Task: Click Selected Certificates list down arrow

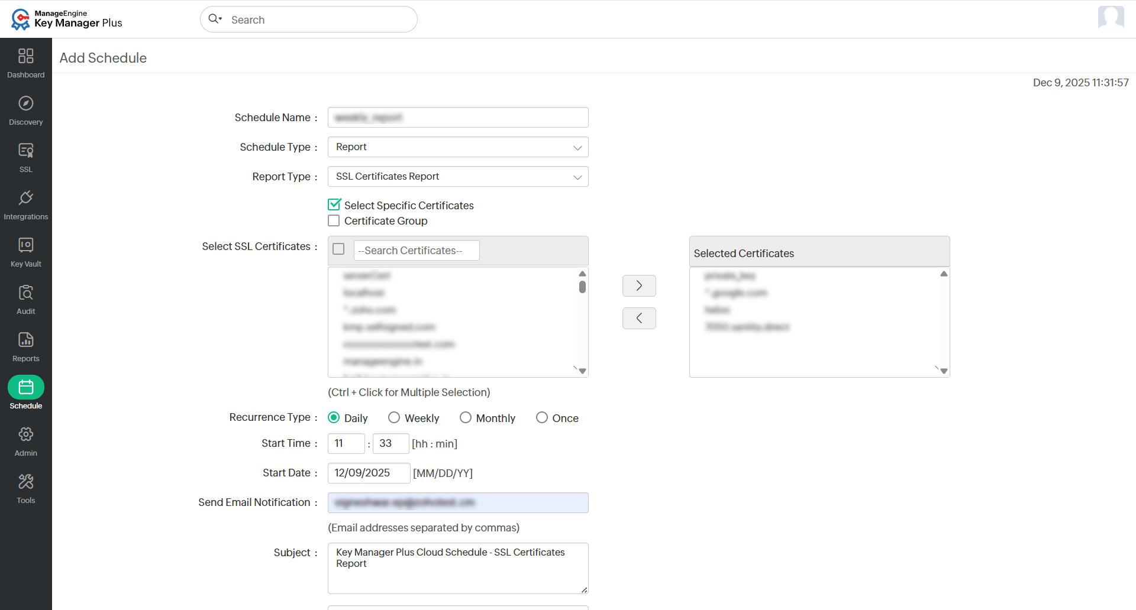Action: click(x=944, y=371)
